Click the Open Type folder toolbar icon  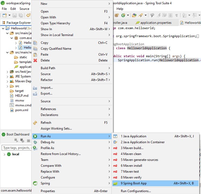[x=134, y=15]
